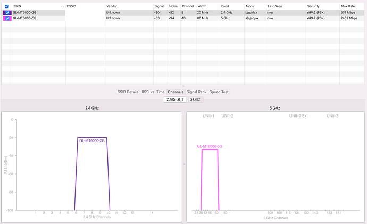Switch to the 6 GHz band segment
Viewport: 367px width, 224px height.
[x=195, y=99]
